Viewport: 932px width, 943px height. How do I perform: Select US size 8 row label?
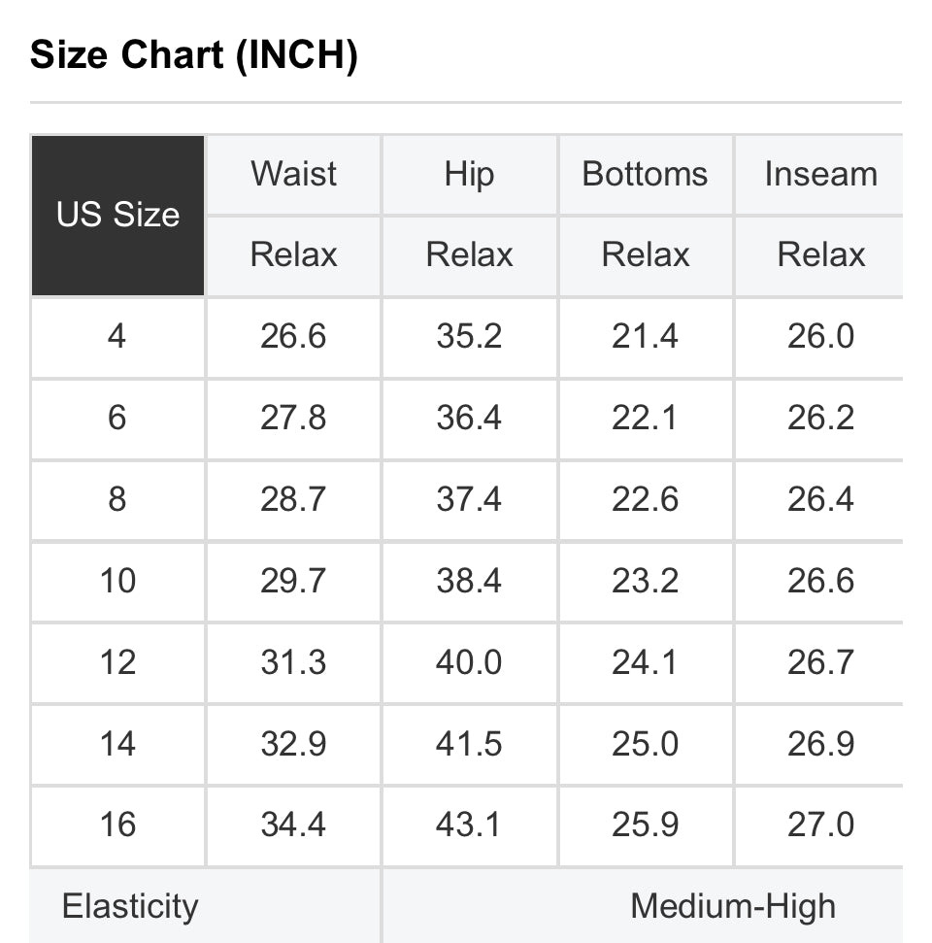(x=117, y=500)
